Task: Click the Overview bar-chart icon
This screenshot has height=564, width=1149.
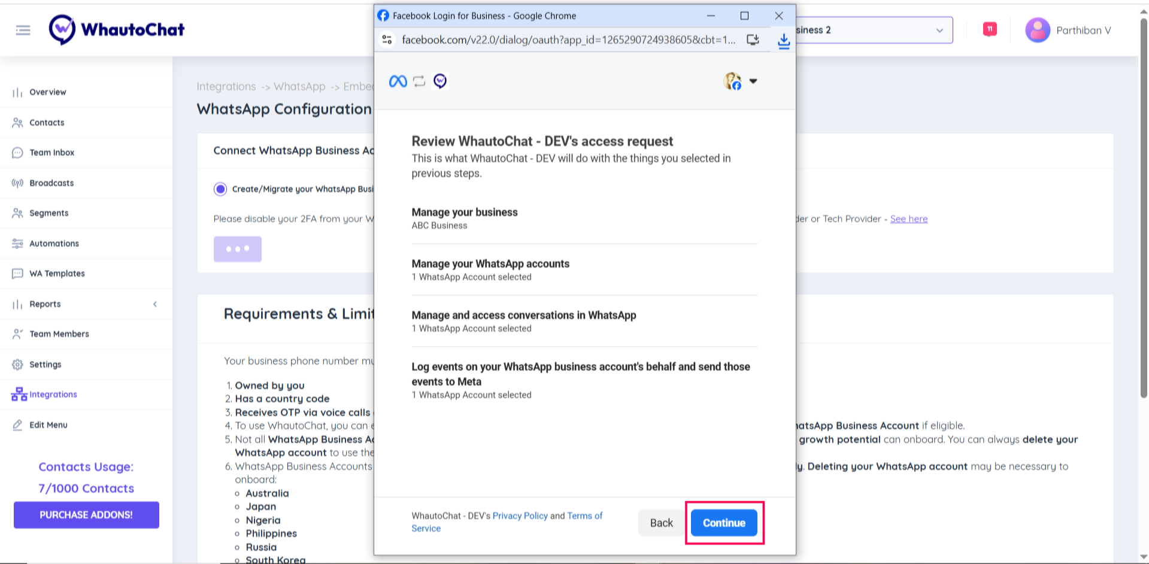Action: [x=17, y=93]
